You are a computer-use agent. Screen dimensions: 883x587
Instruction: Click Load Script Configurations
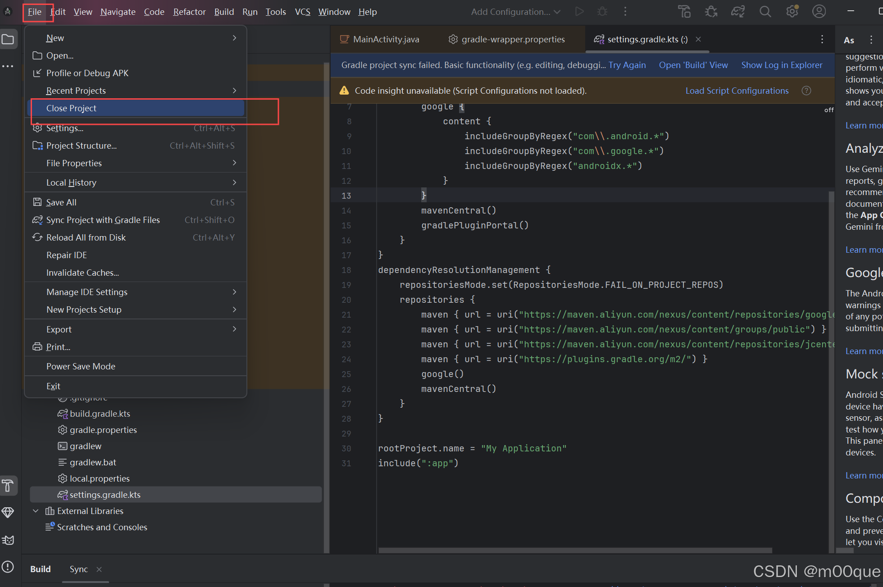737,90
